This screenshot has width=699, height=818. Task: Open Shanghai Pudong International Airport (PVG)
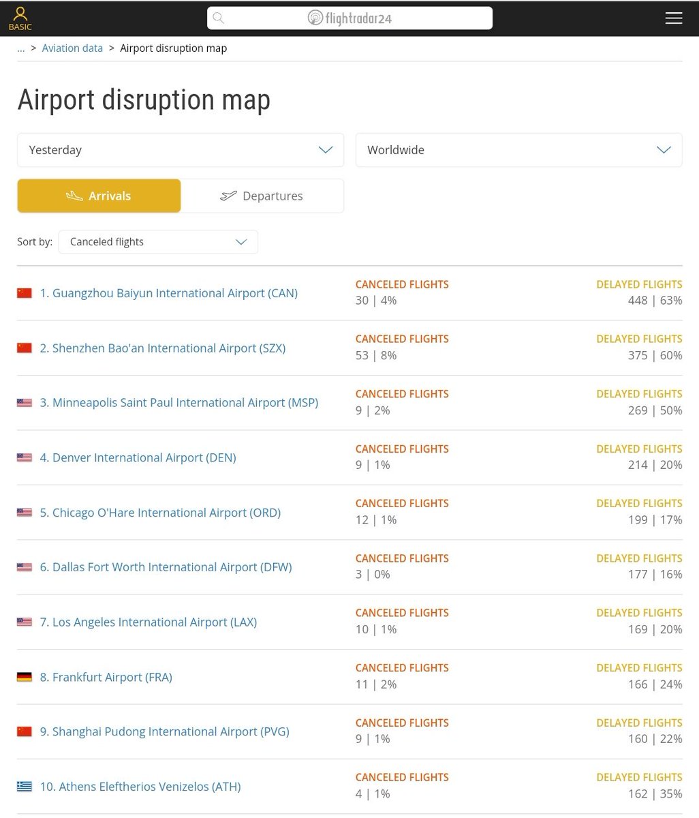click(165, 732)
